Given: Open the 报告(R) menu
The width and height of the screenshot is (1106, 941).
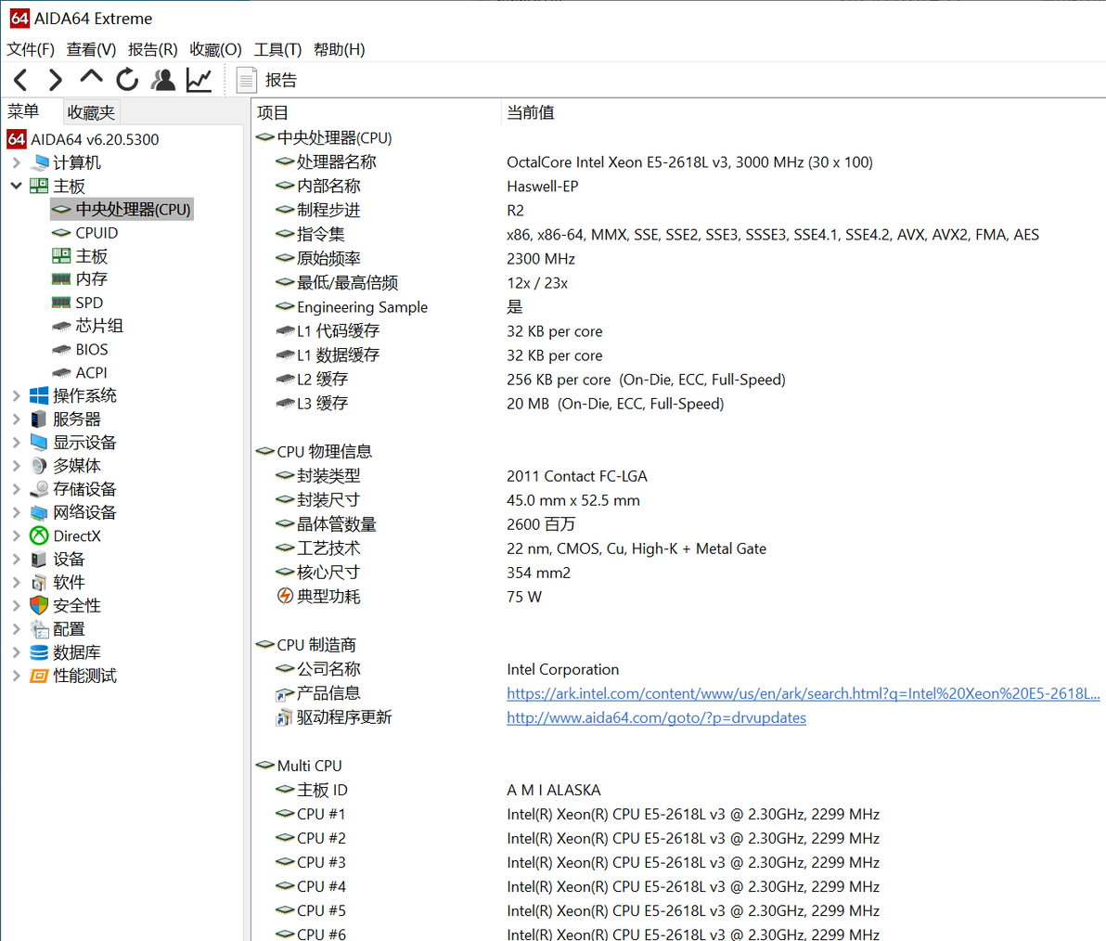Looking at the screenshot, I should pos(152,49).
